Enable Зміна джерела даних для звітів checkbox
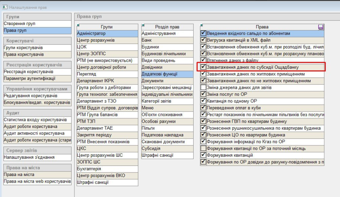The image size is (340, 197). [x=203, y=88]
